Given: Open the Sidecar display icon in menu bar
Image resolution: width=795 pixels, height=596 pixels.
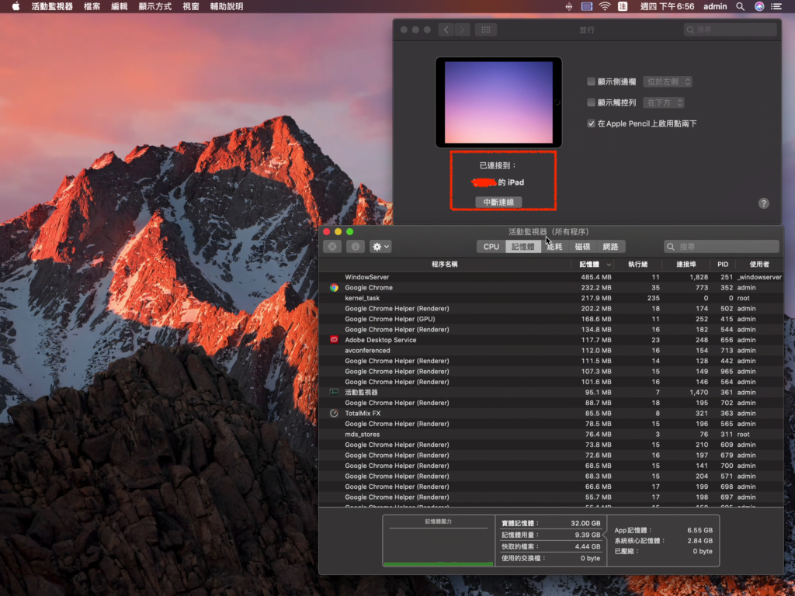Looking at the screenshot, I should (x=587, y=6).
